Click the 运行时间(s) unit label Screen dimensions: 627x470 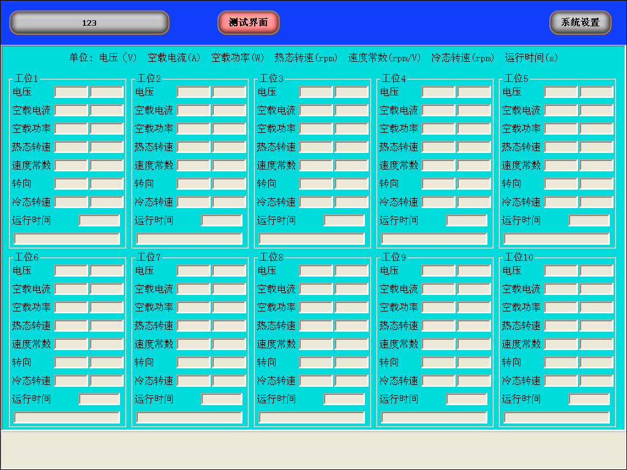tap(531, 58)
